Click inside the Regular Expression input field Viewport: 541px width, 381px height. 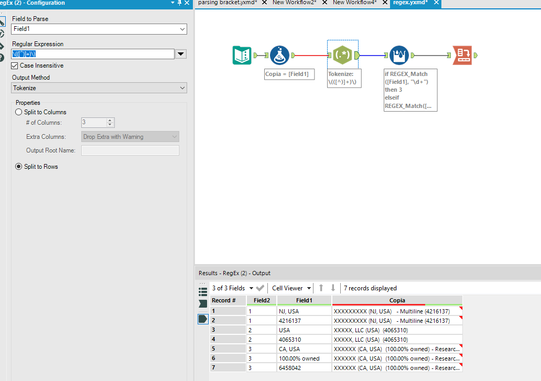[89, 54]
